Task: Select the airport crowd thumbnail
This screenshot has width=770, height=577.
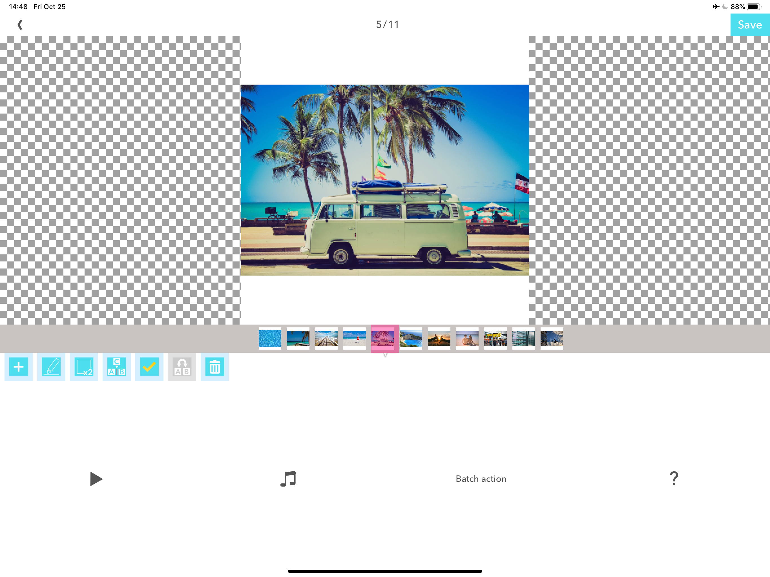Action: tap(495, 339)
